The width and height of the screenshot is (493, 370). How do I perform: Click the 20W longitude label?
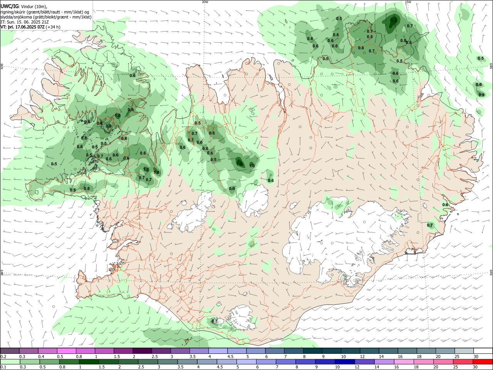(x=205, y=2)
